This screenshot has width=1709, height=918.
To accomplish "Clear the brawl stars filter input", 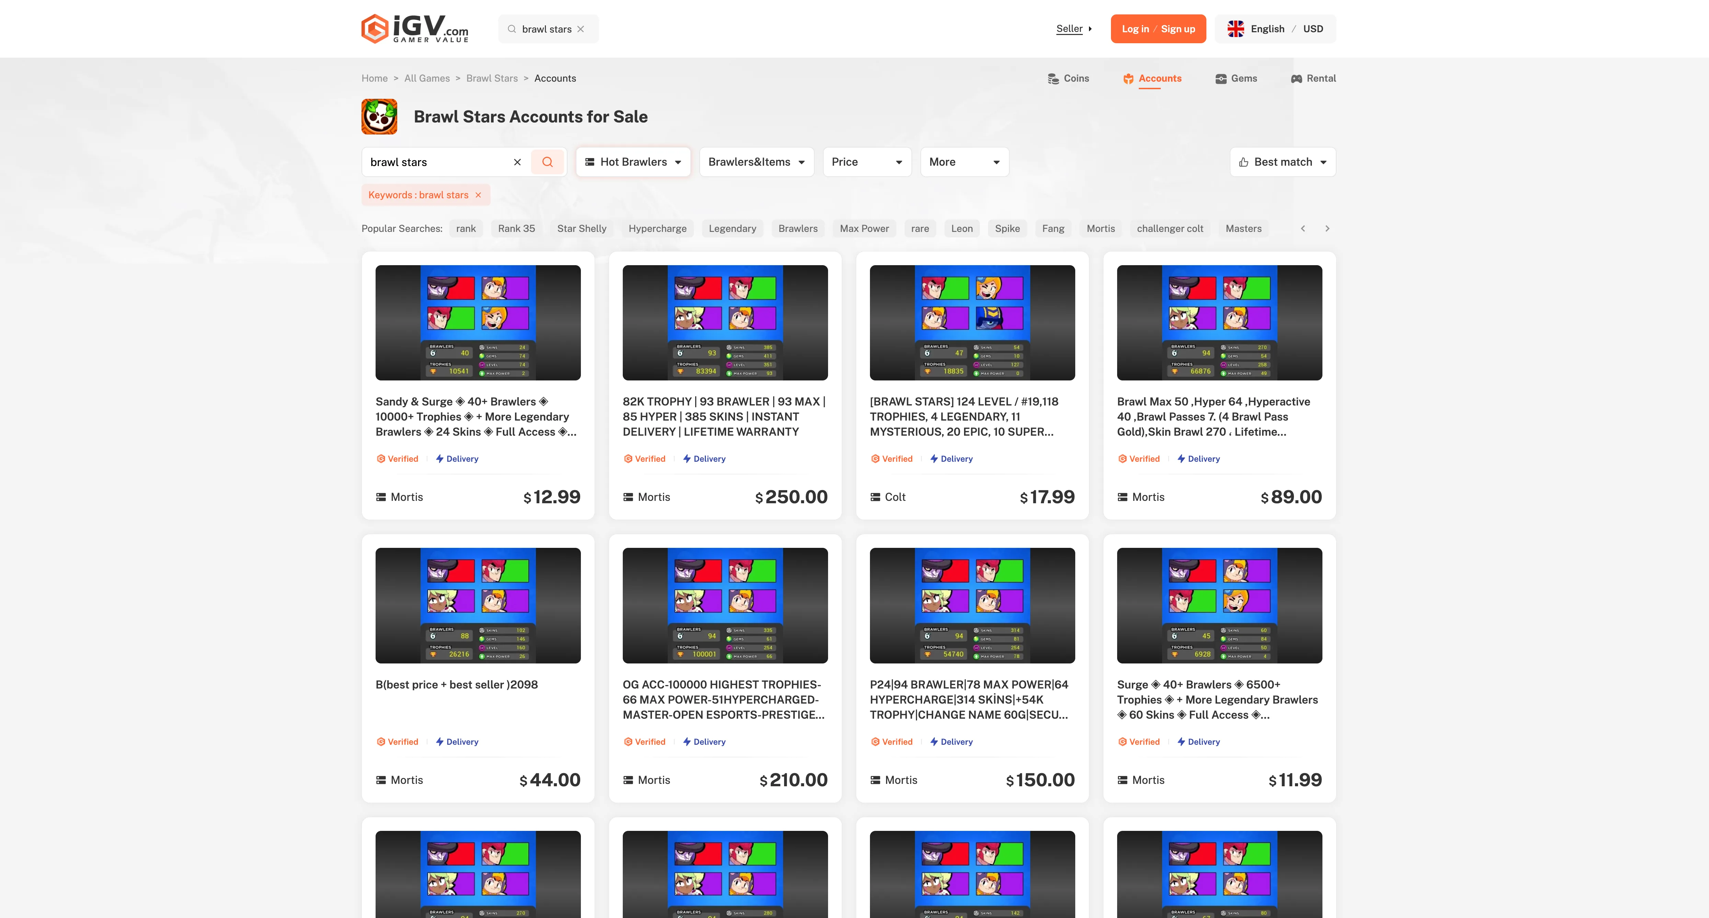I will 517,162.
